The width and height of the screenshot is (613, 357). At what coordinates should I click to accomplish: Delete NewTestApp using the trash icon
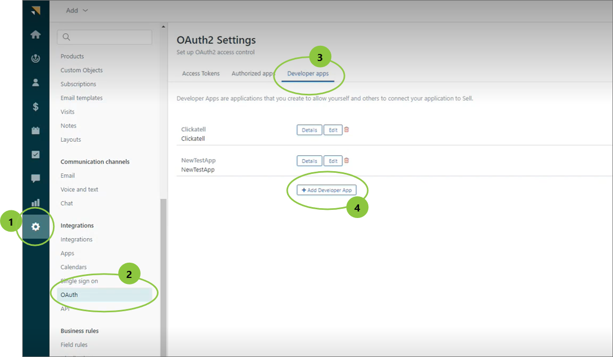[x=347, y=161]
